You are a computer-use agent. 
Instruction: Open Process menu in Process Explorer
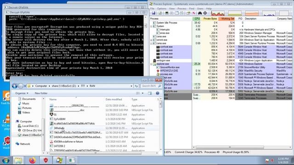click(182, 9)
